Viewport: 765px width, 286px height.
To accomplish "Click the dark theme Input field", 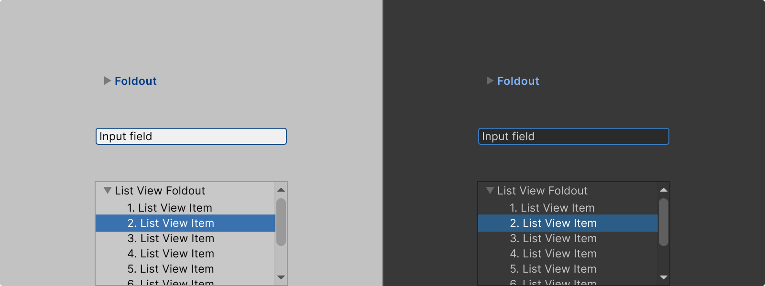I will pyautogui.click(x=574, y=136).
